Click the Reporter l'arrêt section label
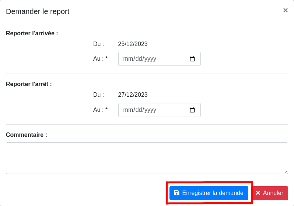This screenshot has height=206, width=294. click(29, 84)
